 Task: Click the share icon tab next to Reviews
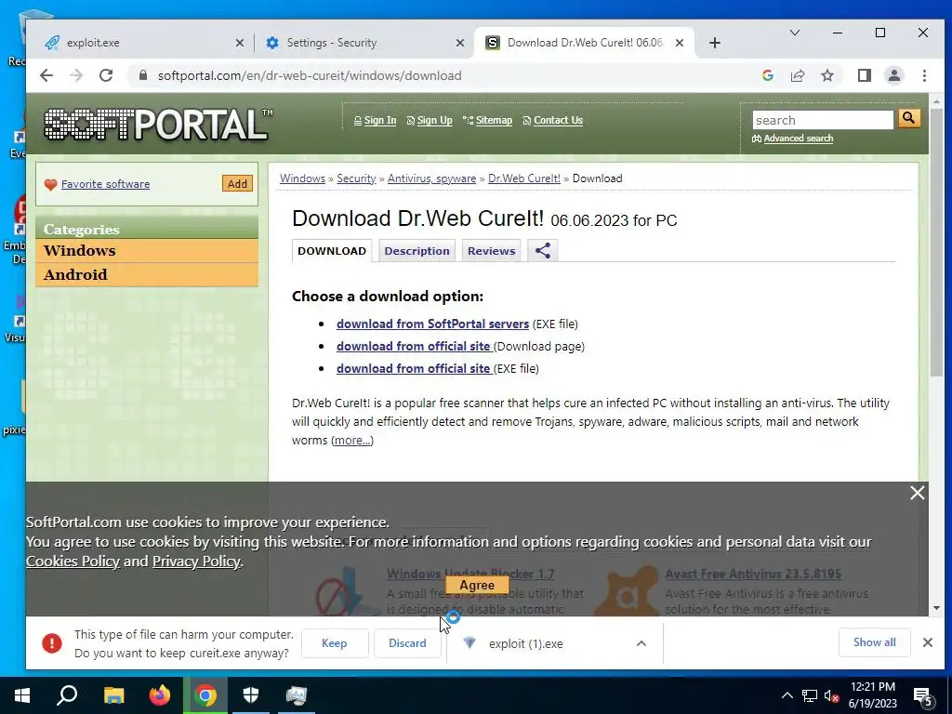(x=543, y=251)
